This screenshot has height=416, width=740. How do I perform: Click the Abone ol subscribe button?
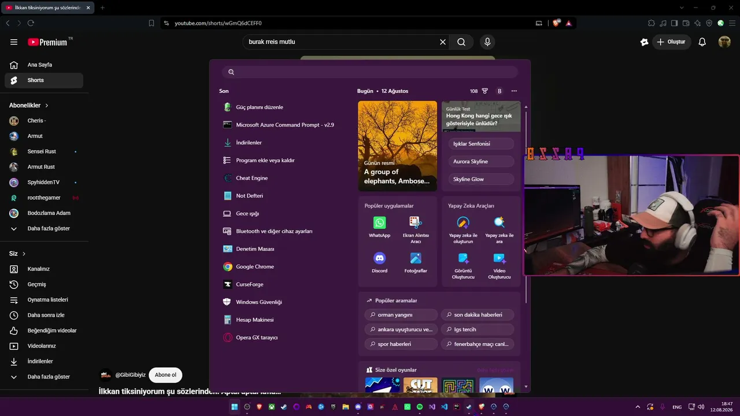pos(165,375)
